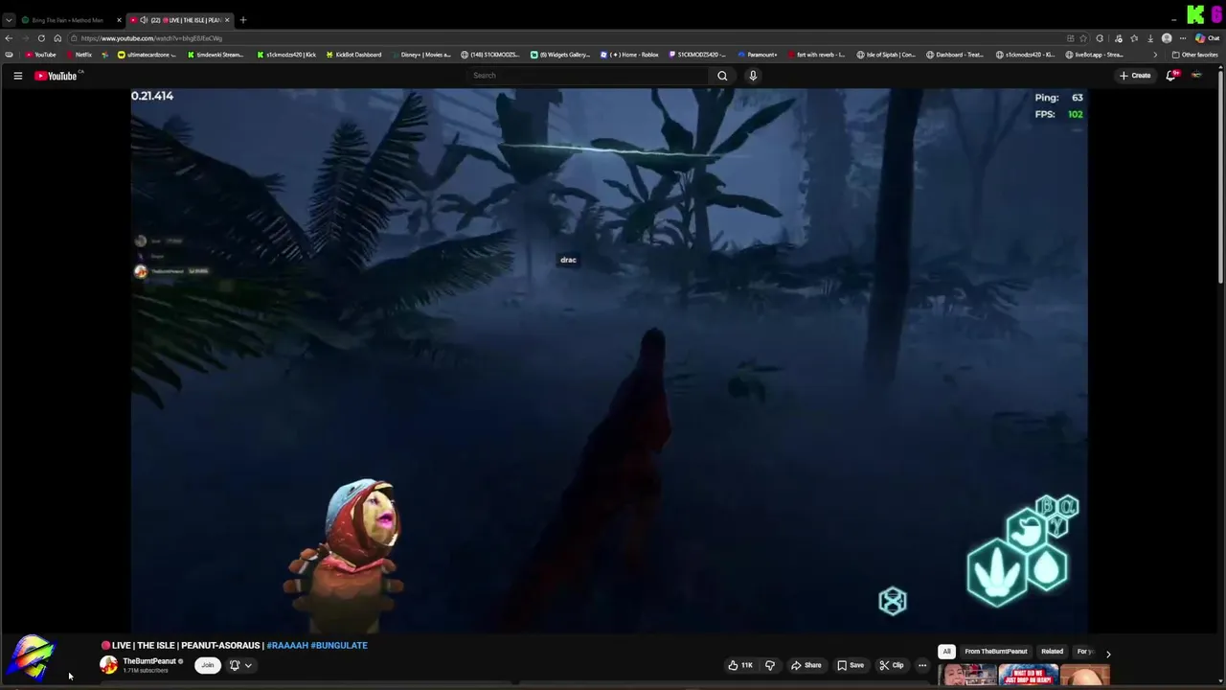Open more actions three-dot menu under video

point(922,665)
